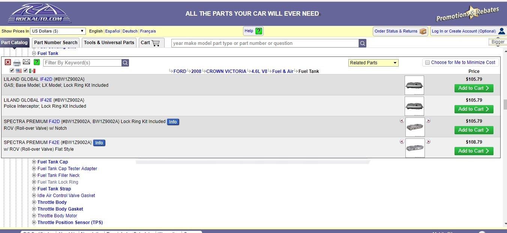This screenshot has height=233, width=507.
Task: Go to FORD breadcrumb link
Action: 180,71
